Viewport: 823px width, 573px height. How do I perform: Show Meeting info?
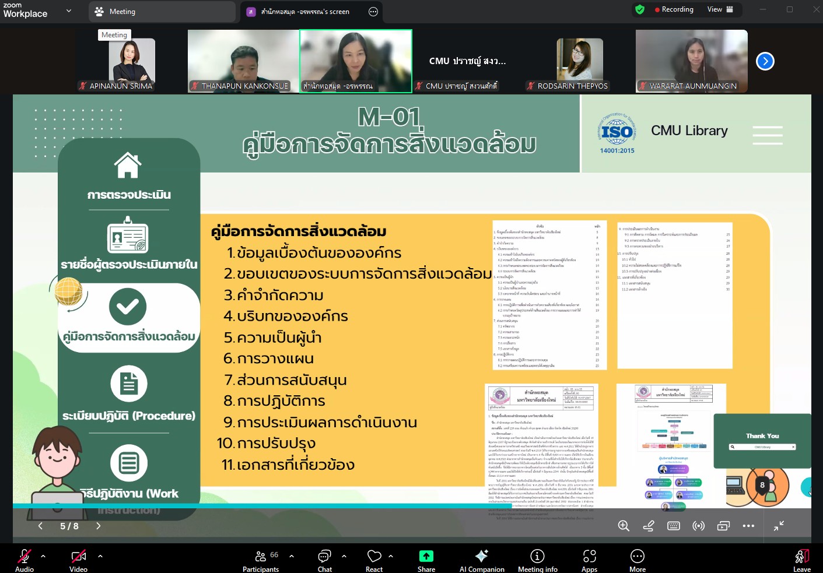point(537,557)
